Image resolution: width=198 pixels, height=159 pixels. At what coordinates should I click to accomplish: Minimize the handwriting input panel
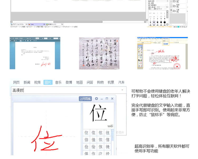102,99
